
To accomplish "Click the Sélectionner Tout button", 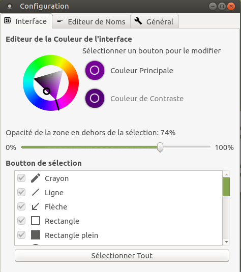I will pos(122,256).
